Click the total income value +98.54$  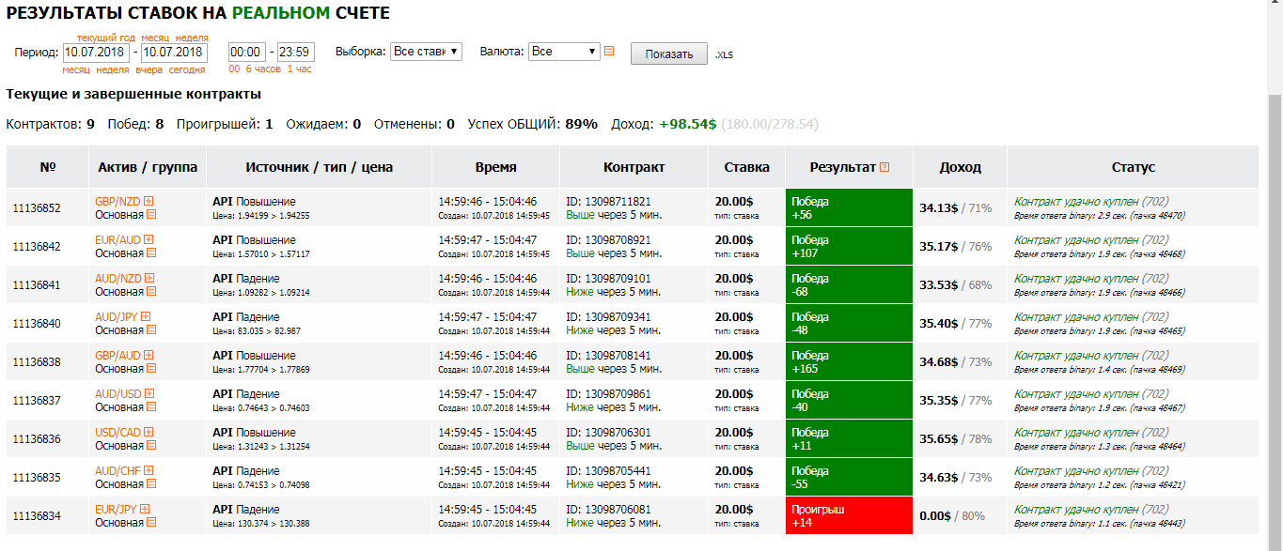click(x=688, y=124)
